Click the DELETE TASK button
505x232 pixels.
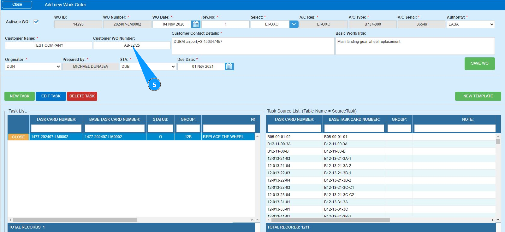82,96
